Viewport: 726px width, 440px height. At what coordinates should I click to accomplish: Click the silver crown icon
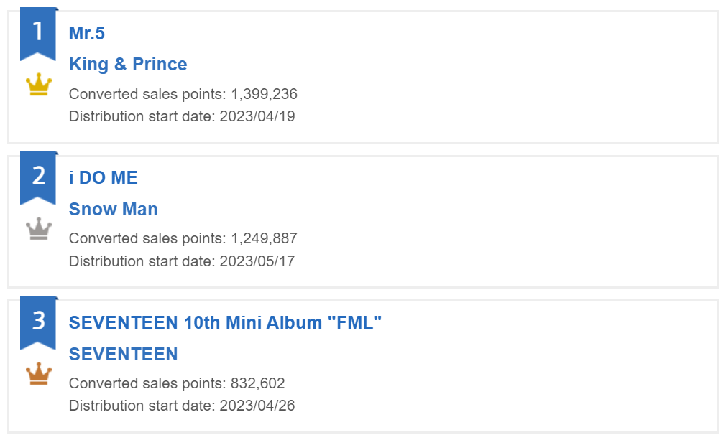pos(39,229)
